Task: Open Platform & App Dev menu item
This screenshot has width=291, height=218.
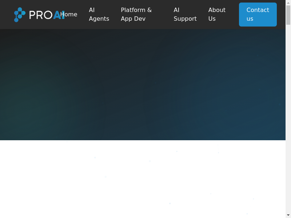Action: coord(136,15)
